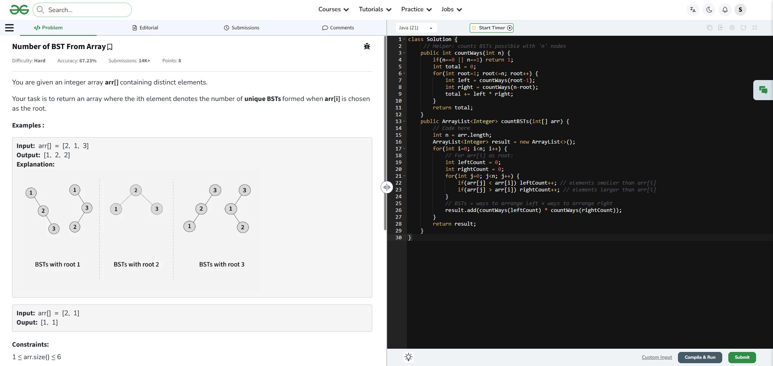Viewport: 773px width, 366px height.
Task: Click the GeeksforGeeks logo
Action: (x=19, y=10)
